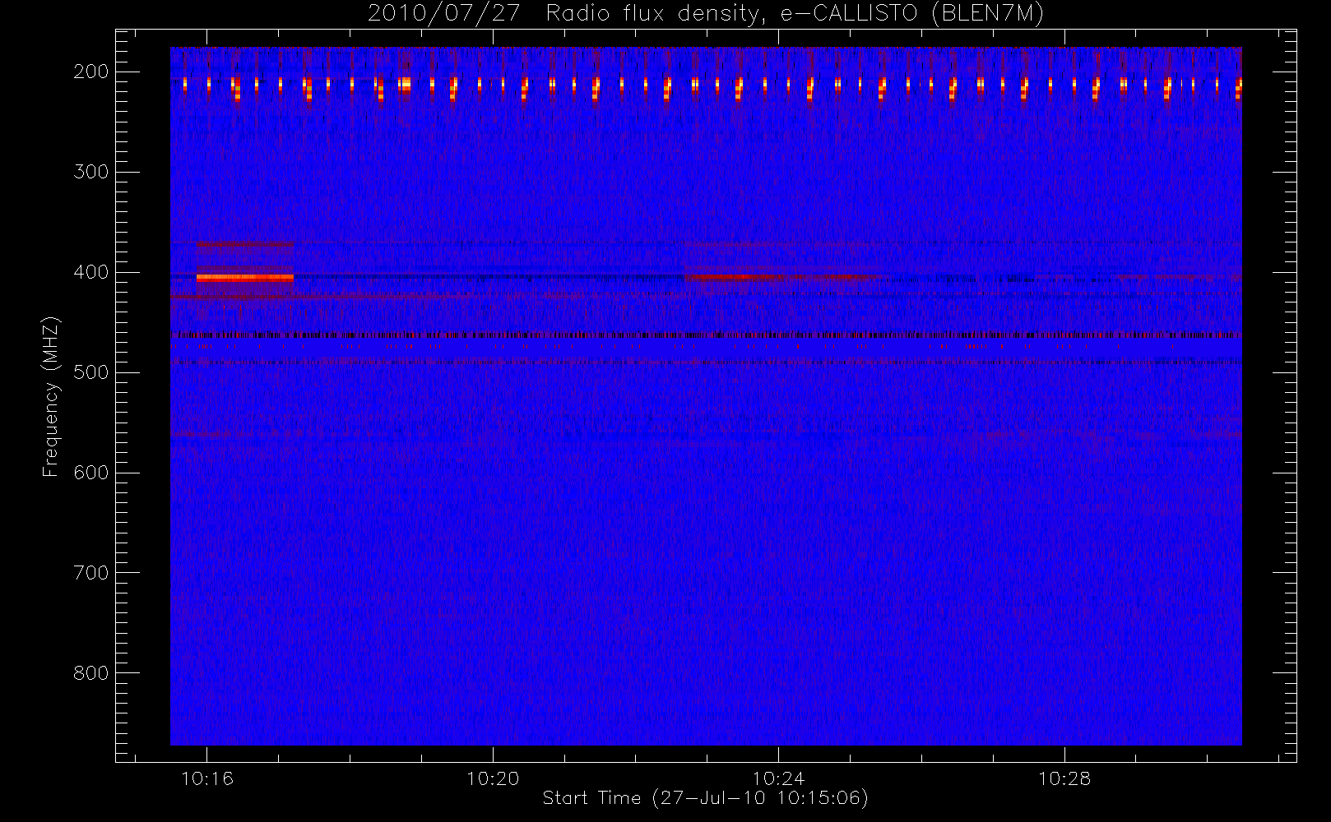The image size is (1331, 822).
Task: Select the 500 frequency tick label
Action: click(x=91, y=372)
